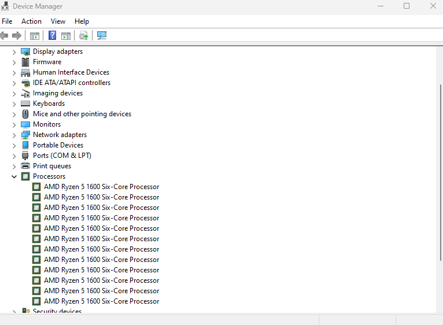Viewport: 443px width, 325px height.
Task: Click the Forward arrow in toolbar
Action: point(17,35)
